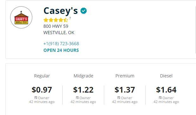Click the owner icon under Midgrade price
The image size is (196, 115).
click(x=77, y=98)
